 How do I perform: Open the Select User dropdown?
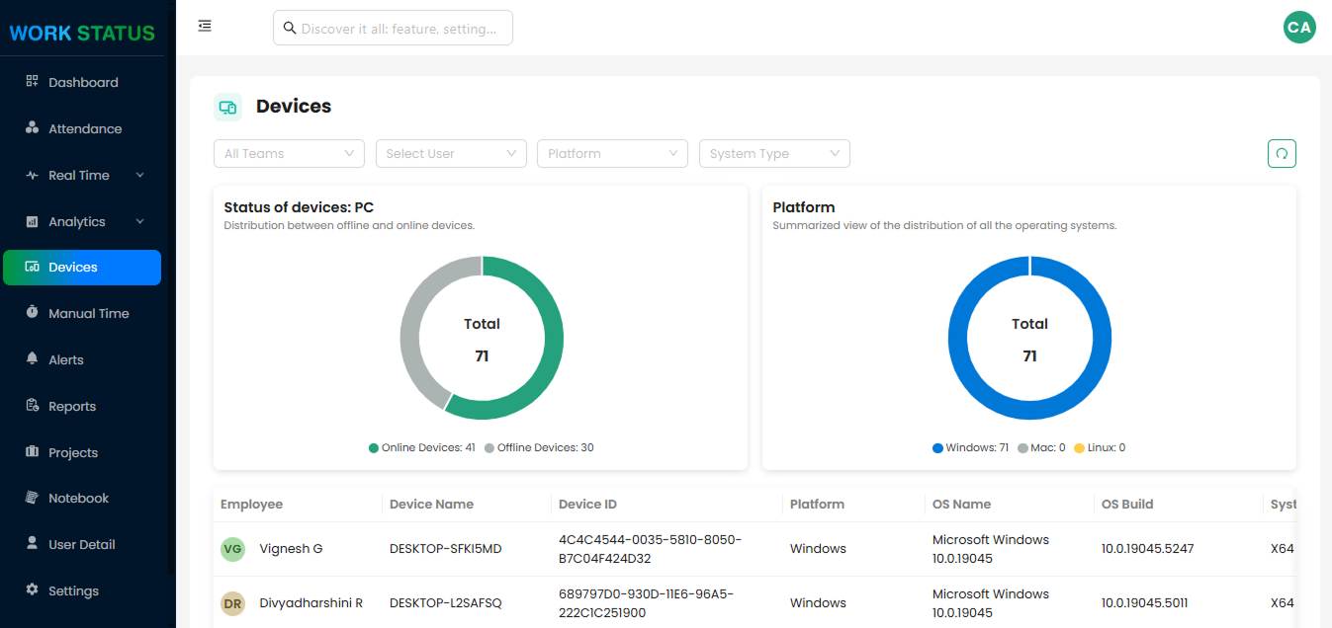[x=451, y=153]
